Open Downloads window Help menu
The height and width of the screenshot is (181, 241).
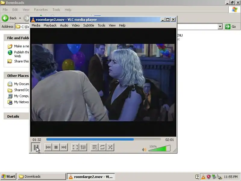coord(68,10)
